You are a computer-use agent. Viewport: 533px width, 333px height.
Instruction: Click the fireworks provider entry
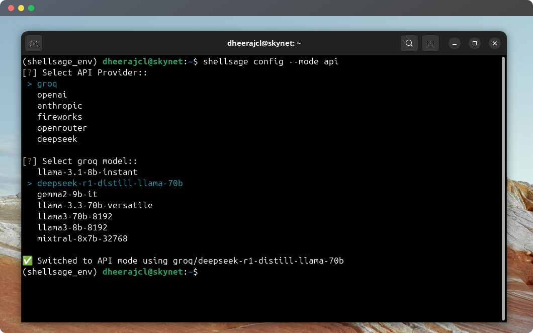(x=59, y=117)
